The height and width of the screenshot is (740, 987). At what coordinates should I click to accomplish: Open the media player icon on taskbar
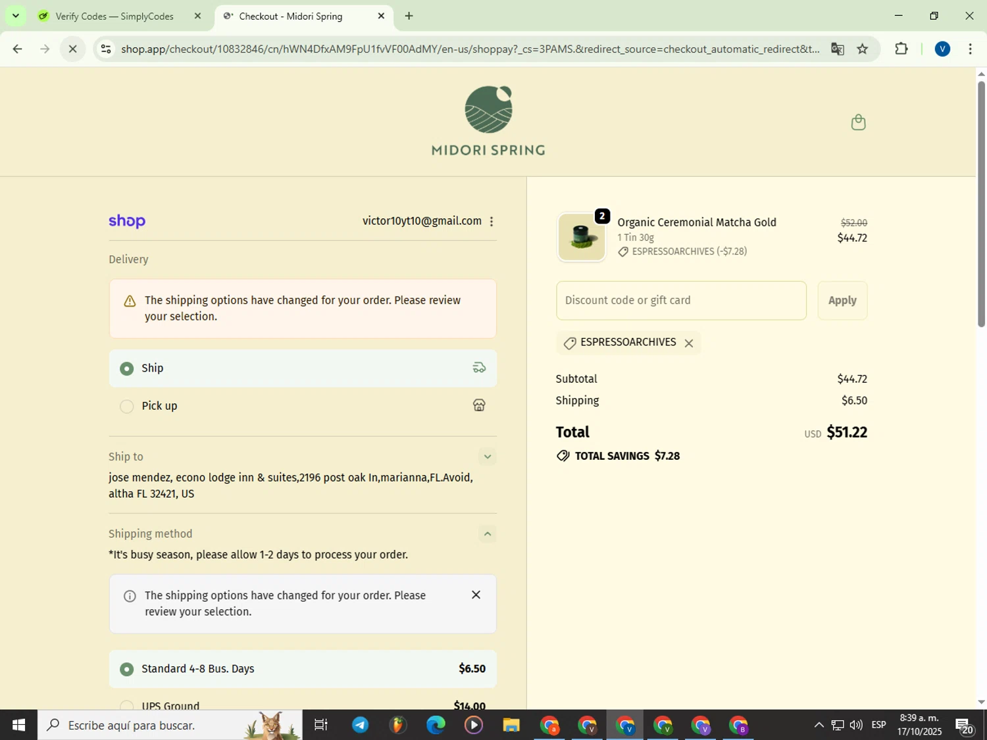[473, 725]
